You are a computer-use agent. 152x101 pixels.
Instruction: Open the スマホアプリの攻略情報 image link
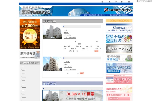click(144, 1)
